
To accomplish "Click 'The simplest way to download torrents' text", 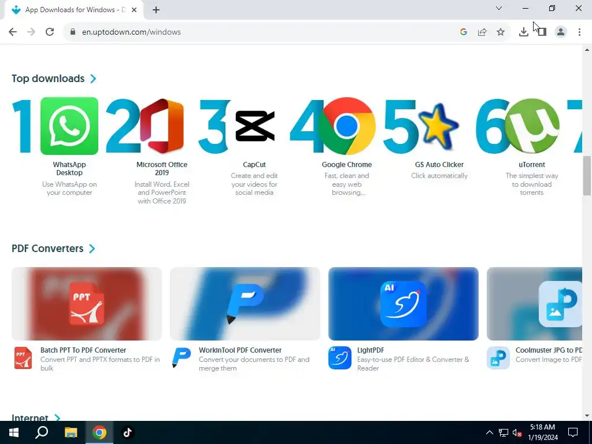I will click(532, 184).
